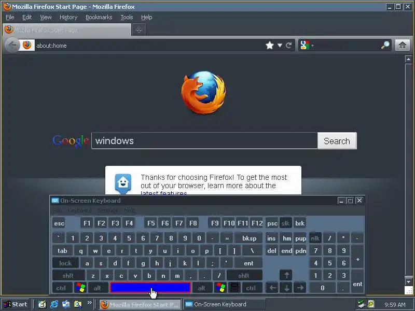Click the bksp key on the keyboard
This screenshot has height=311, width=415.
click(x=249, y=238)
